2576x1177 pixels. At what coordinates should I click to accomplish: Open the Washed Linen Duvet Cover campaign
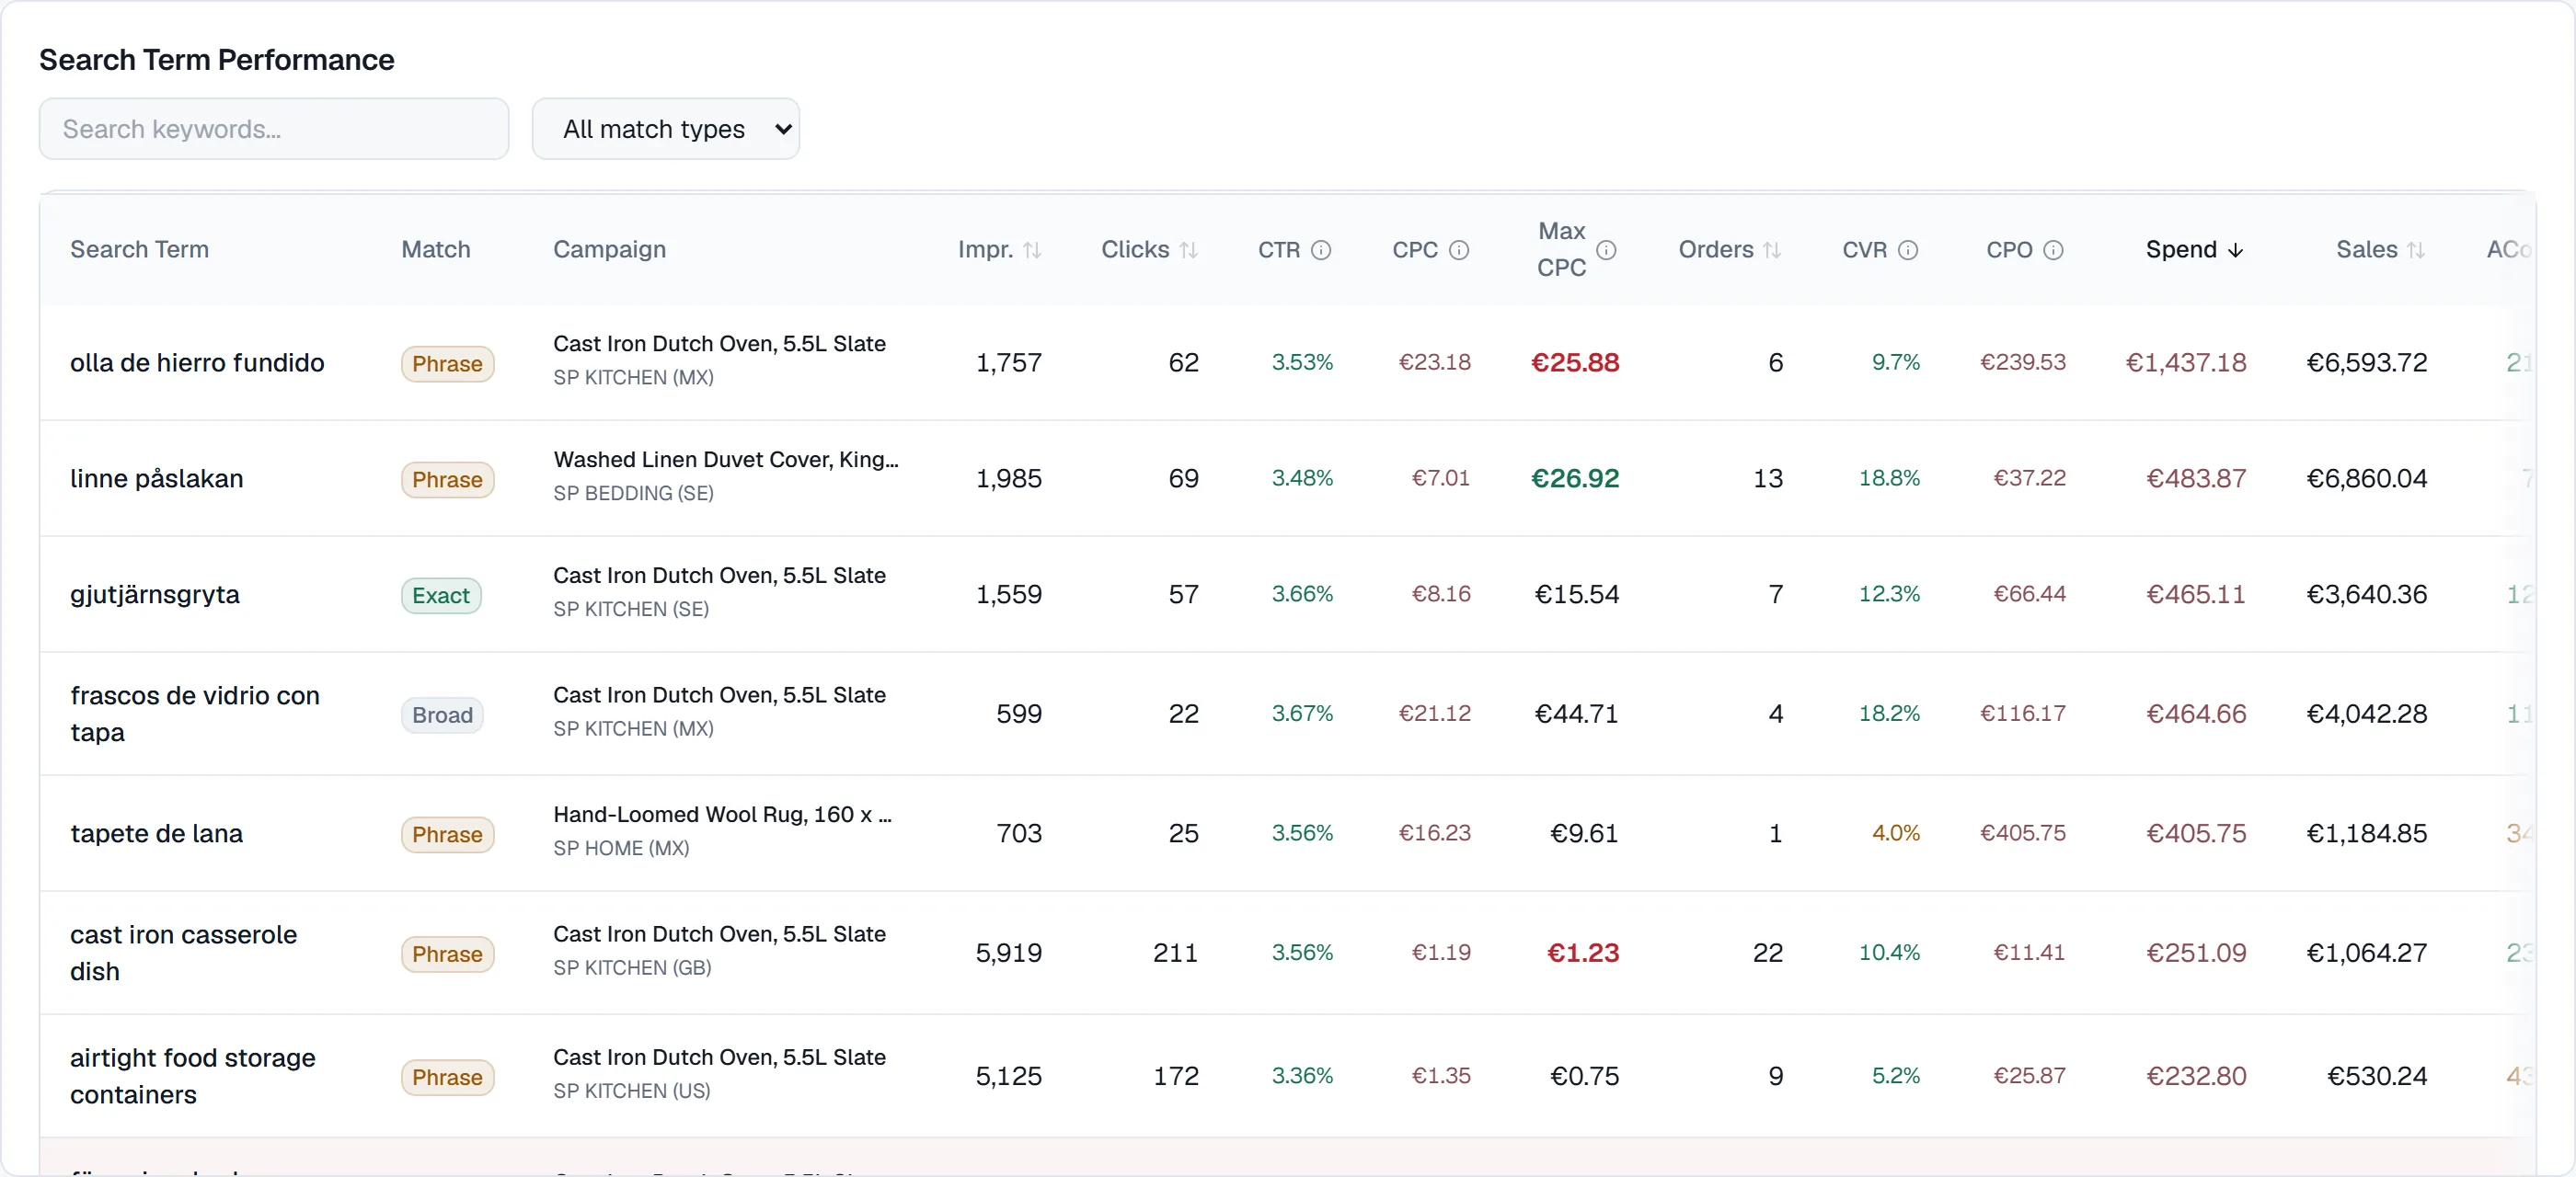[726, 460]
